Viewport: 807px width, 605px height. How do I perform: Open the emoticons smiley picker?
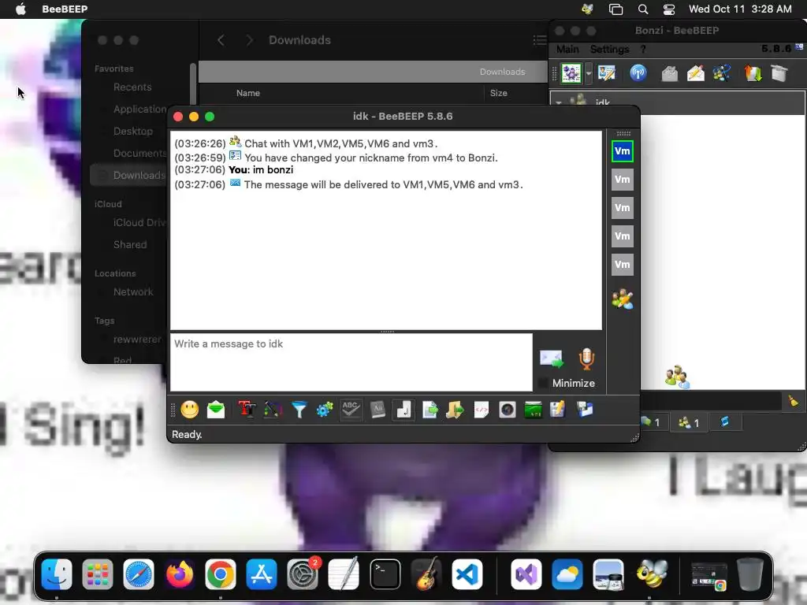(189, 410)
